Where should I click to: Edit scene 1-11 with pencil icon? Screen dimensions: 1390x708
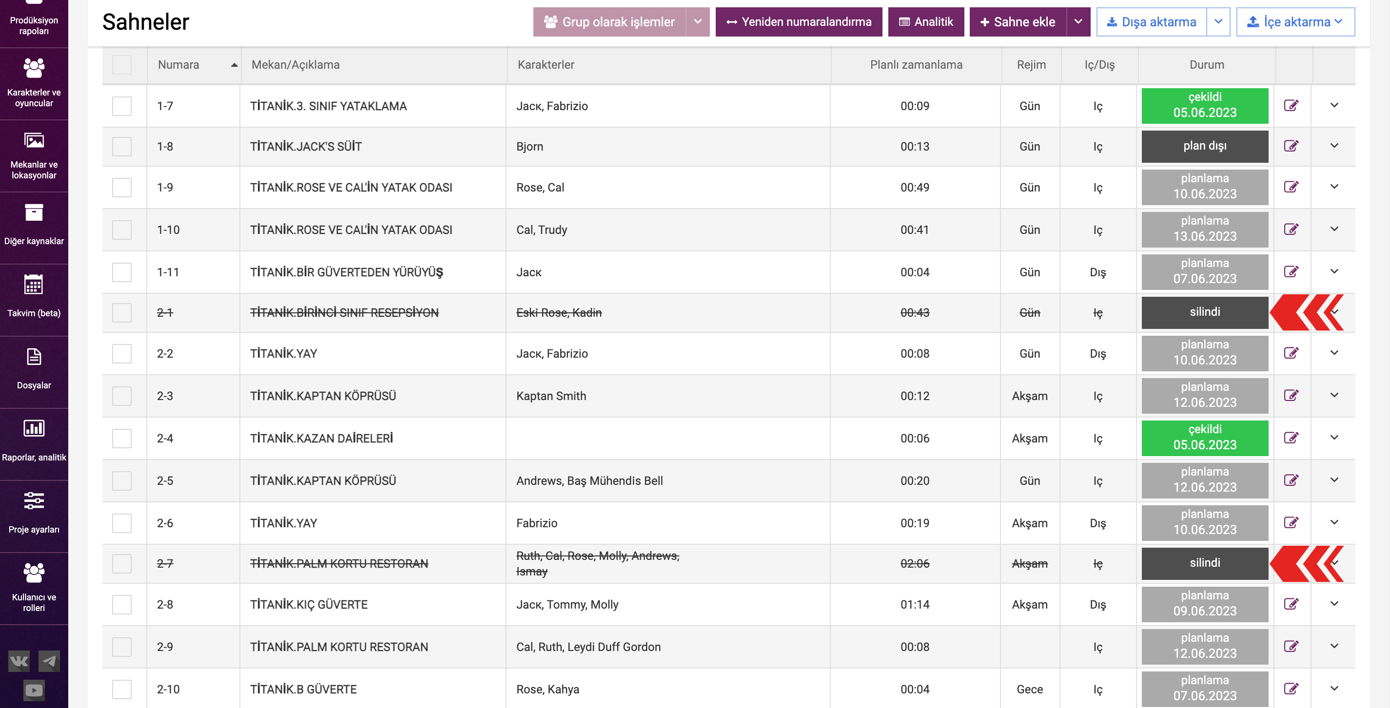[x=1291, y=272]
